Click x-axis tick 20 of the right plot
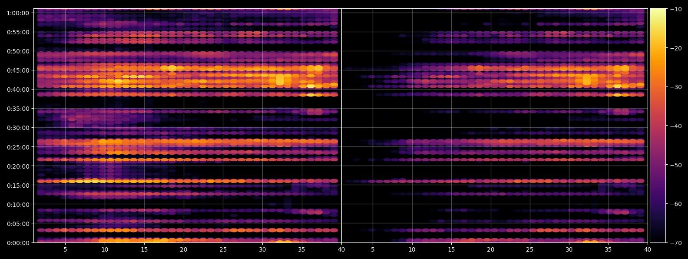The height and width of the screenshot is (259, 688). coord(490,250)
